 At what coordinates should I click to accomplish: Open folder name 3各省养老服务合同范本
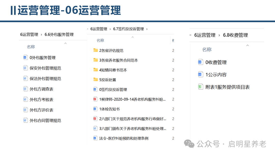pyautogui.click(x=119, y=60)
